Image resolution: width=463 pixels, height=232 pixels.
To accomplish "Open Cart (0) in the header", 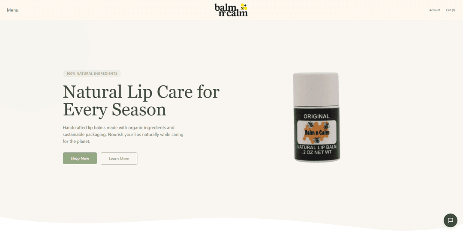I will point(451,10).
